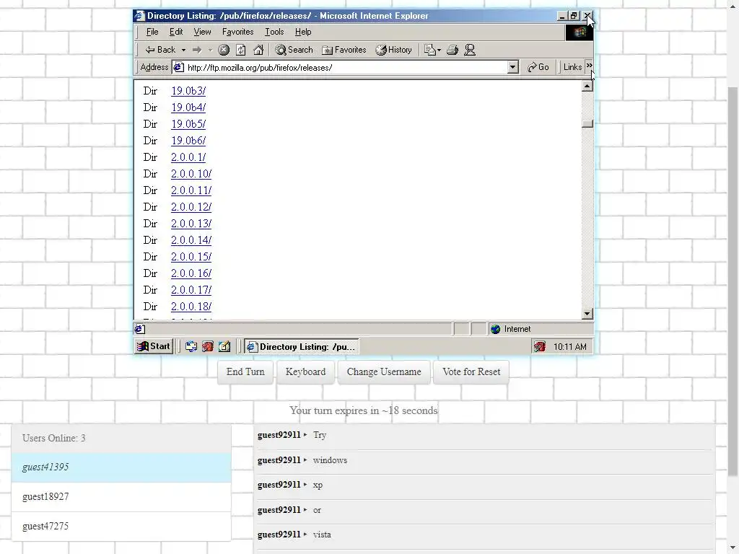Image resolution: width=739 pixels, height=554 pixels.
Task: Open the Back history dropdown arrow
Action: [x=183, y=50]
